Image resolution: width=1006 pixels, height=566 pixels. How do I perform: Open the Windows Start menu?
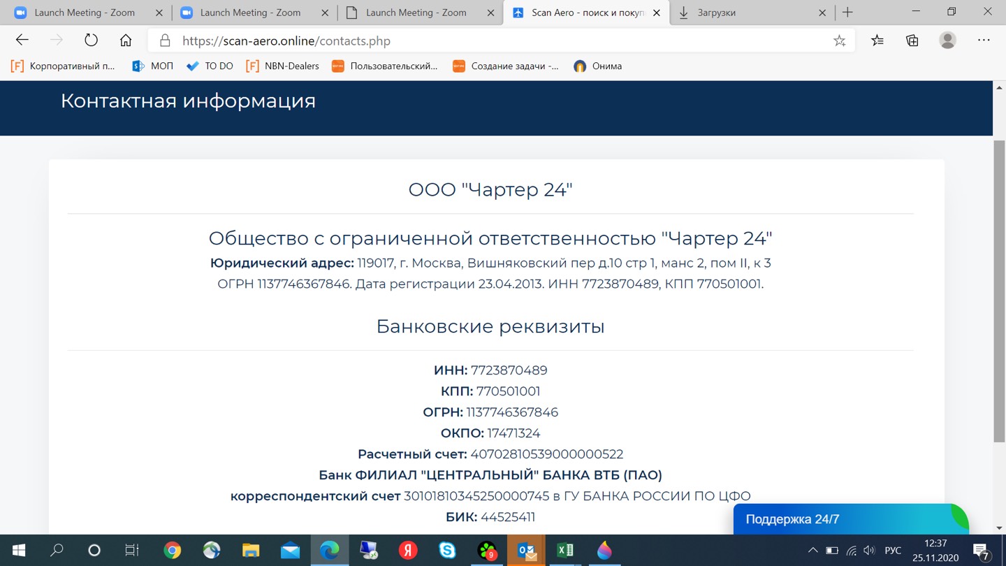pyautogui.click(x=19, y=551)
